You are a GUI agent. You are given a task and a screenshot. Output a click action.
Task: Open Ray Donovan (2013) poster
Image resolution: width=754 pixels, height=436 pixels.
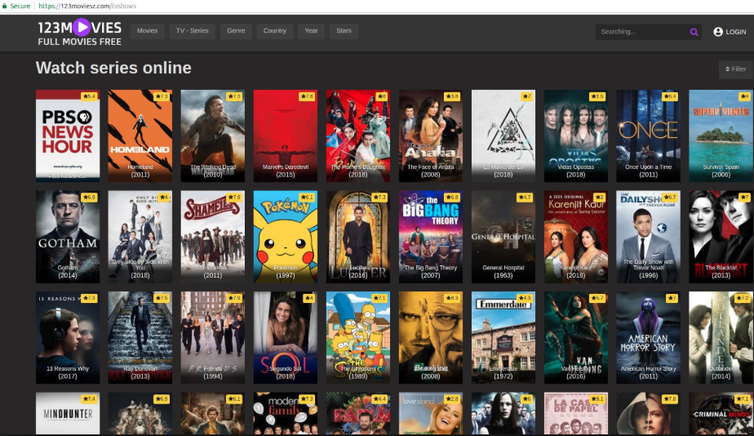[x=140, y=337]
